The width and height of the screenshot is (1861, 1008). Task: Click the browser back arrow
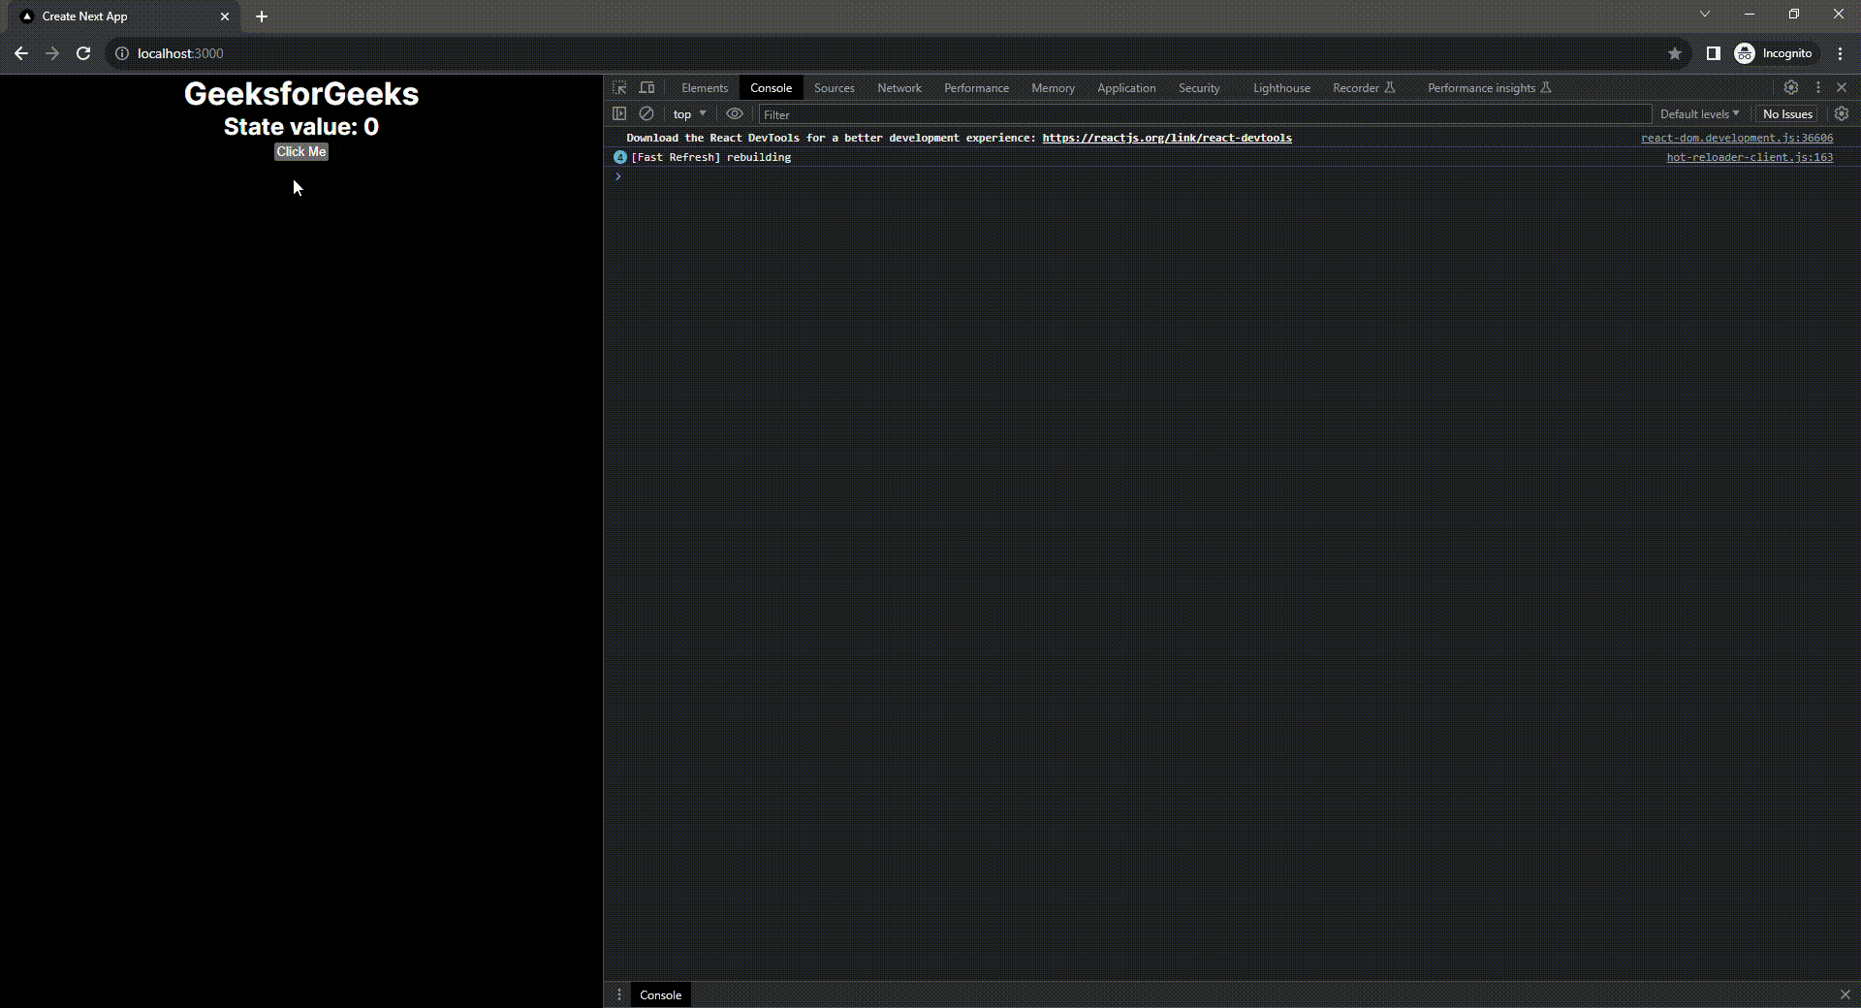[21, 53]
